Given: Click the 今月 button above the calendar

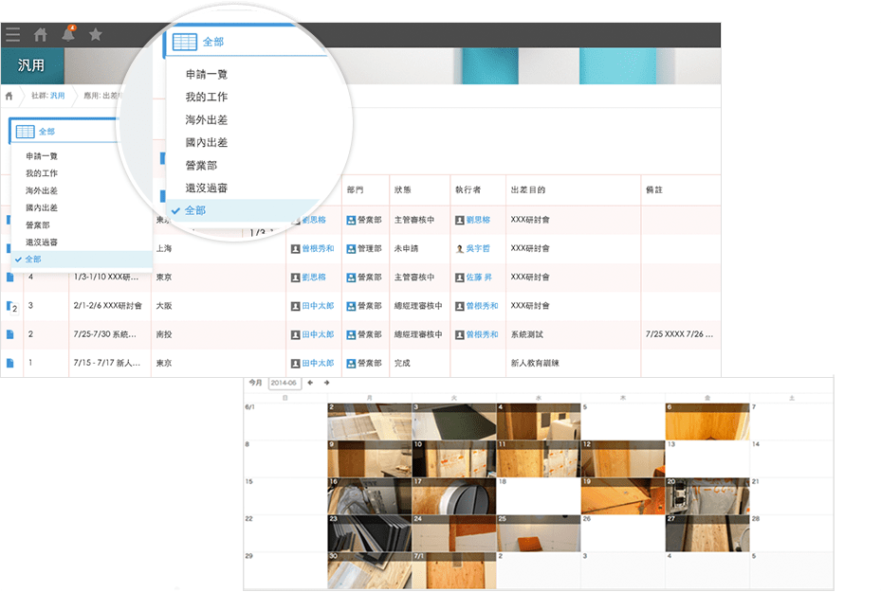Looking at the screenshot, I should [x=256, y=383].
